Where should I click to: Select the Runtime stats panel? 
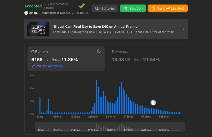click(66, 58)
